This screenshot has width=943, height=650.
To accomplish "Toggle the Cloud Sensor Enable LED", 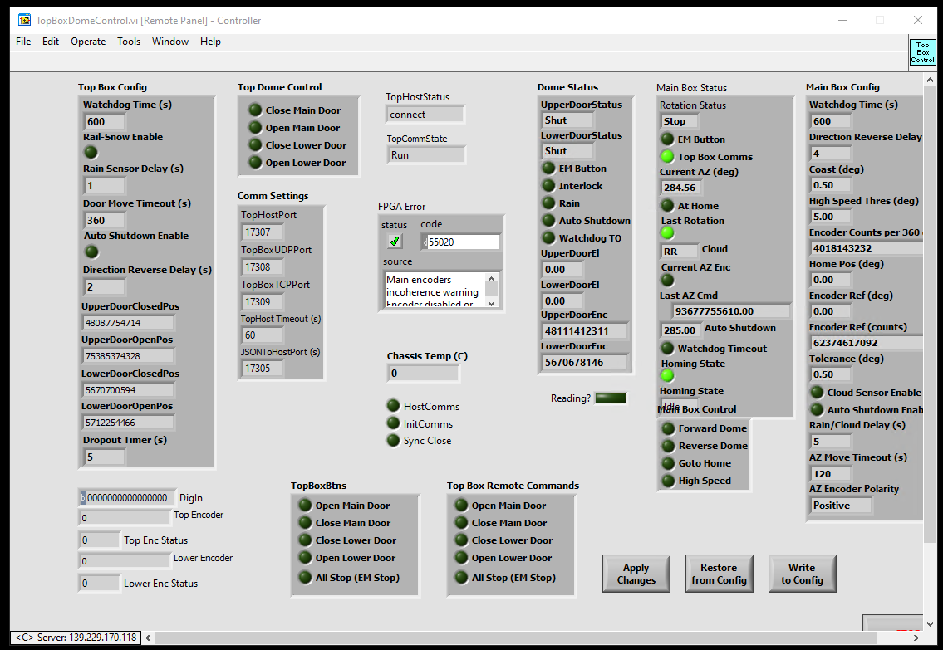I will coord(817,393).
